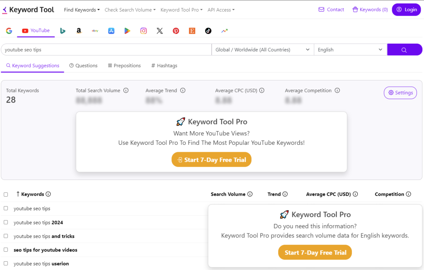Open the Contact link
Viewport: 424px width, 270px height.
pyautogui.click(x=331, y=10)
